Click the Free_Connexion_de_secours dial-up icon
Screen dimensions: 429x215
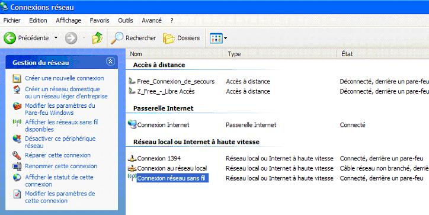click(132, 81)
